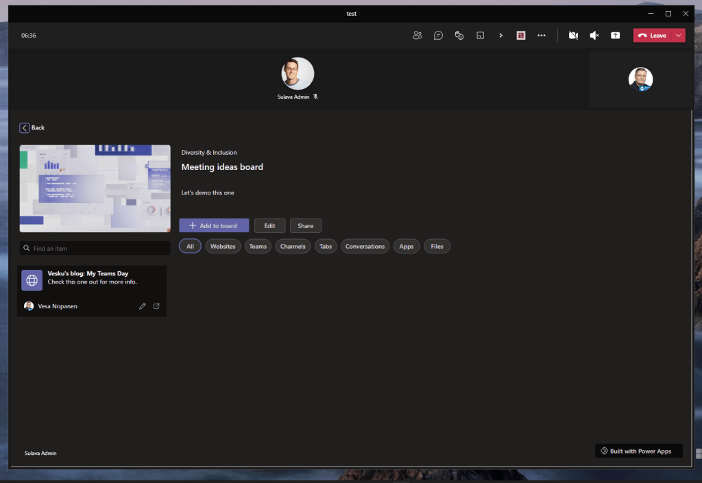The image size is (702, 483).
Task: Toggle the muted speaker audio icon
Action: coord(594,36)
